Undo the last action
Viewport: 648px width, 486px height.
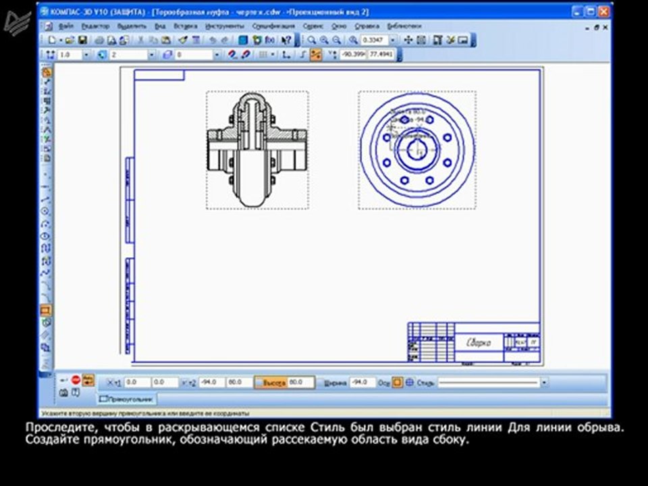pyautogui.click(x=213, y=40)
